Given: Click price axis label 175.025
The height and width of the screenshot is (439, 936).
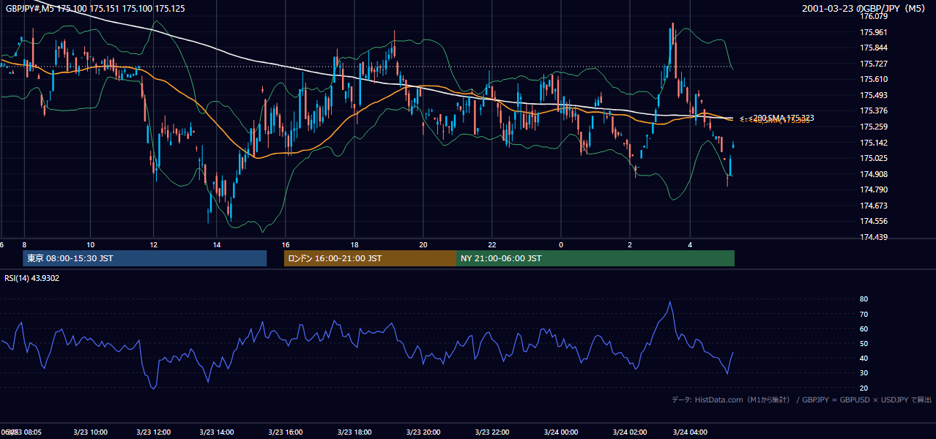Looking at the screenshot, I should [x=874, y=158].
